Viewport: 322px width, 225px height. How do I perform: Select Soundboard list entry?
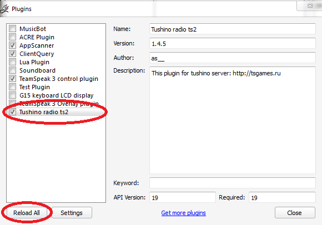pyautogui.click(x=37, y=70)
